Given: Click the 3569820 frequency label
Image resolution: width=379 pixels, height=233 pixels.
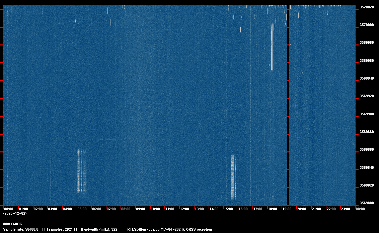Looking at the screenshot, I should pos(367,186).
